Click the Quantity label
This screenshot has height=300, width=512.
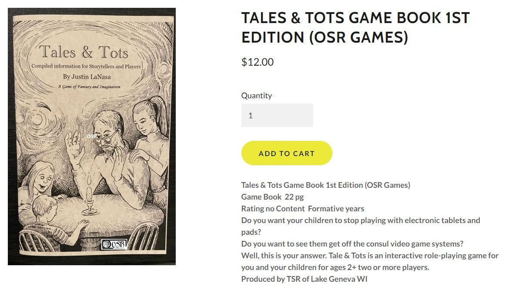[x=257, y=96]
